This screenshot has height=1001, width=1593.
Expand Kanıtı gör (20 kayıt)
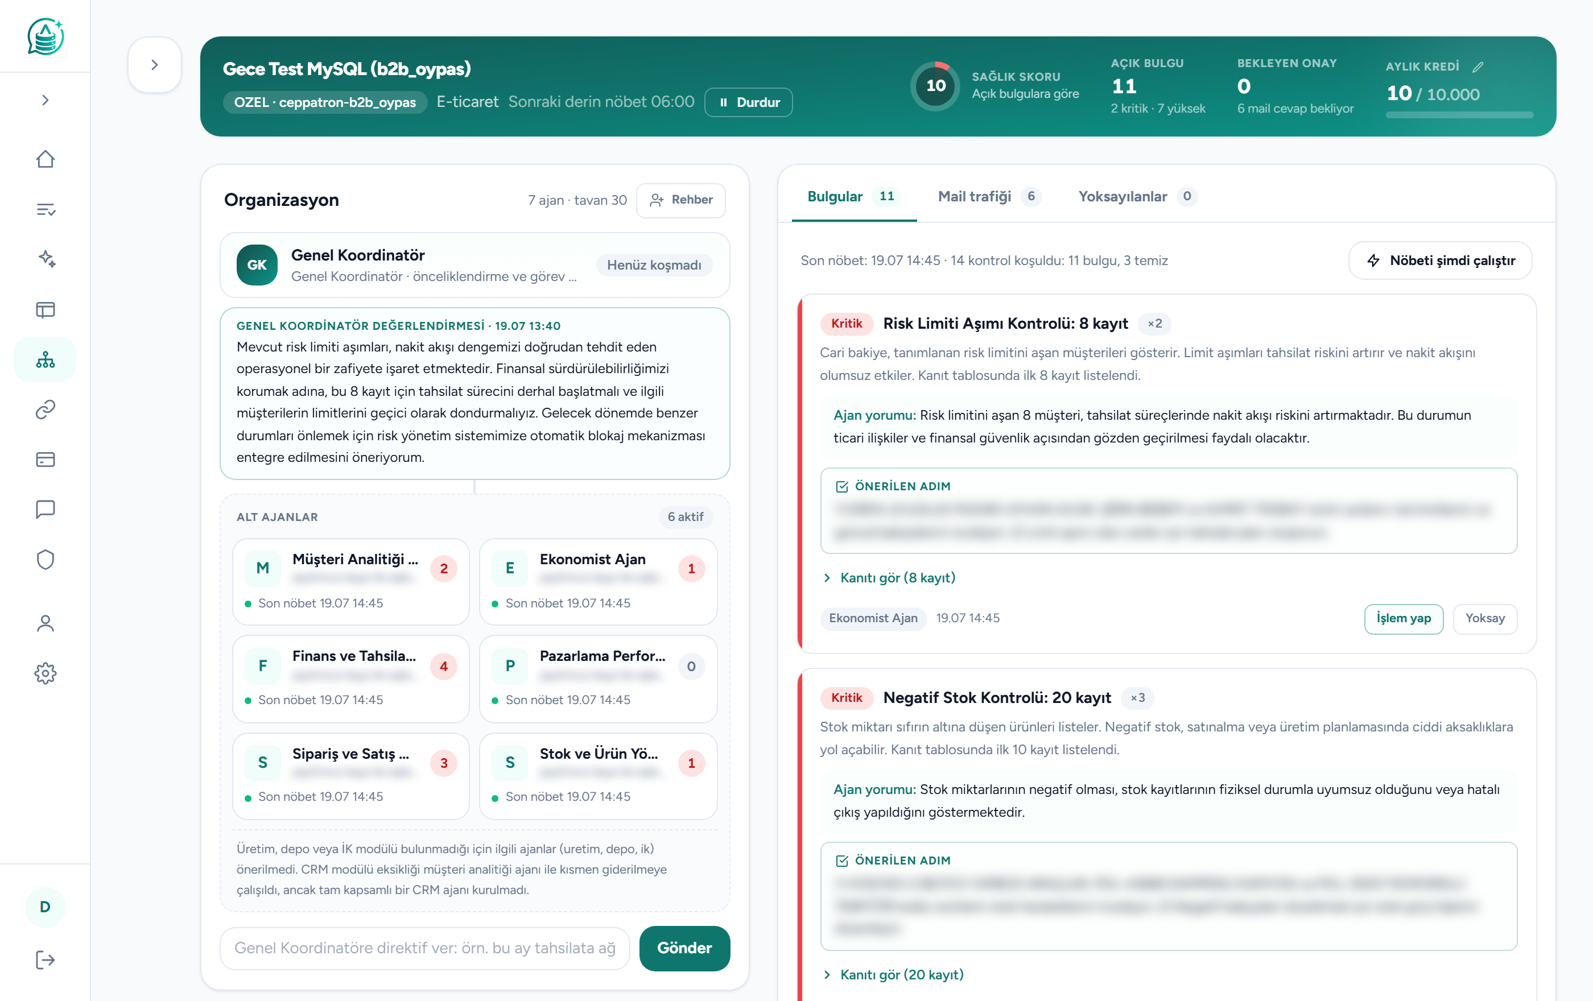pyautogui.click(x=894, y=975)
